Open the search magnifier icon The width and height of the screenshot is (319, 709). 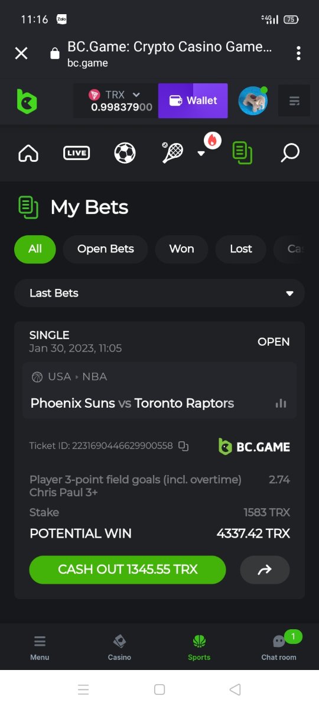pos(289,153)
